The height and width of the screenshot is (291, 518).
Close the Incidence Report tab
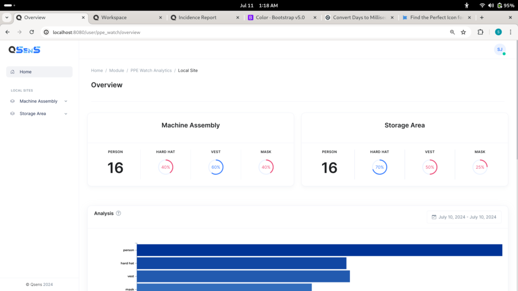click(238, 18)
